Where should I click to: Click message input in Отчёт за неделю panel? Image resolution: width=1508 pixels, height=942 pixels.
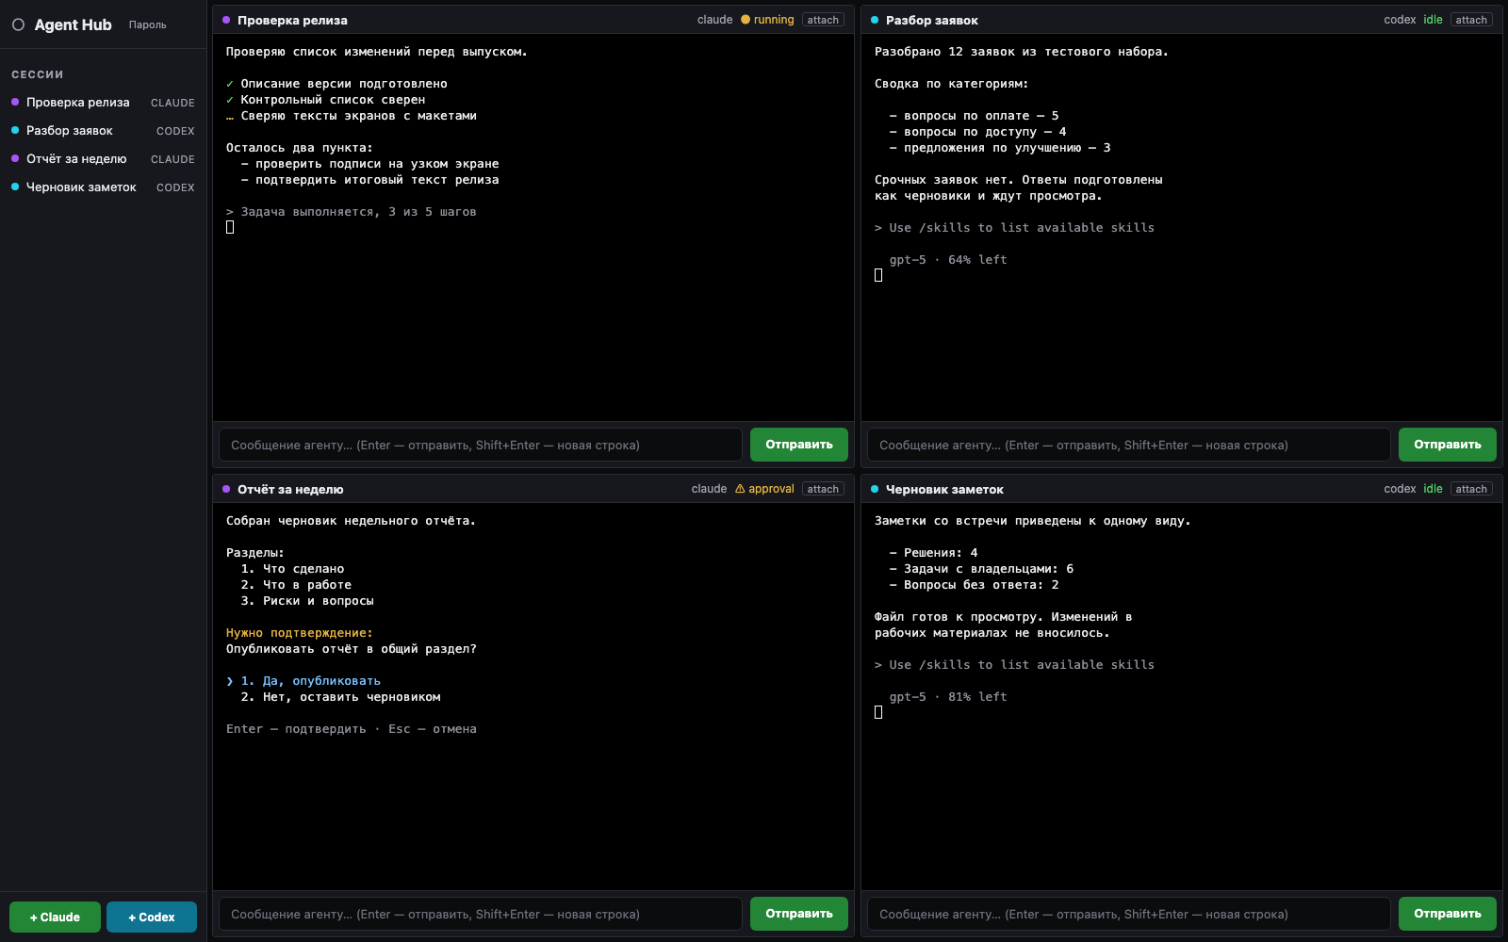(481, 914)
